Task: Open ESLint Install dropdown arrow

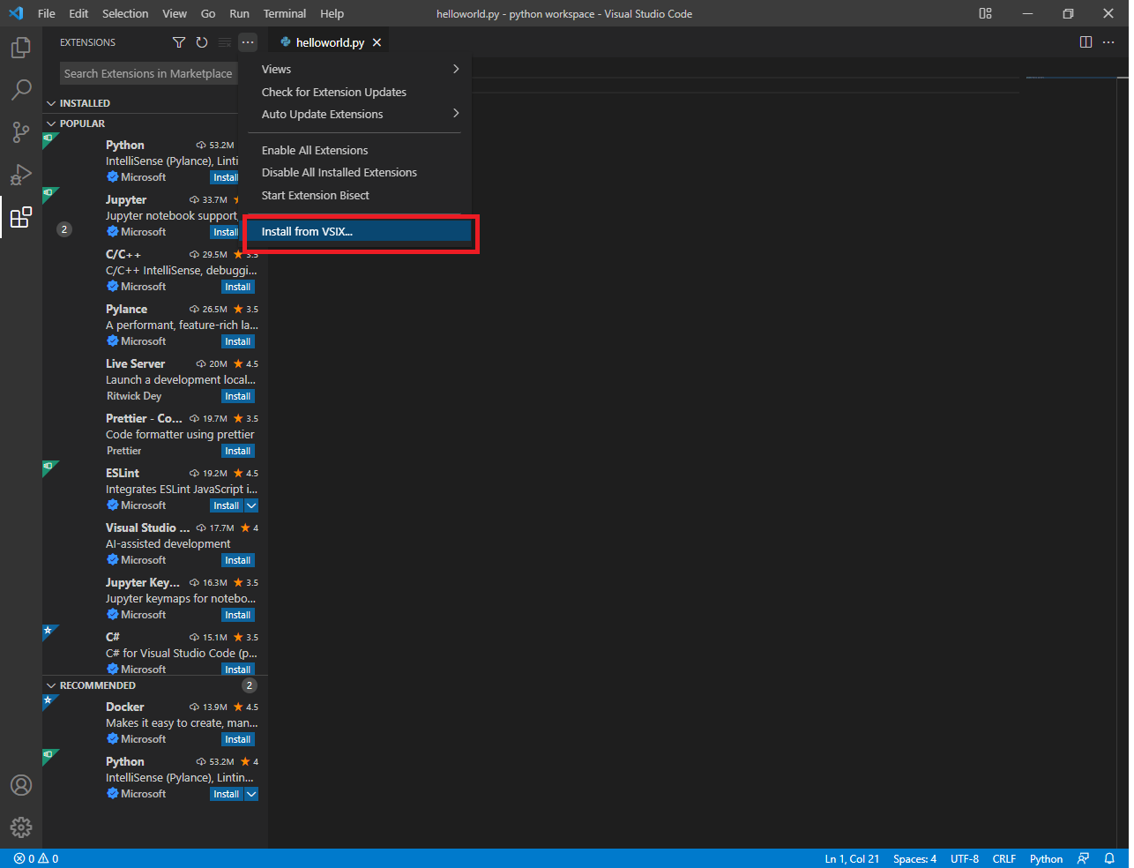Action: pos(251,505)
